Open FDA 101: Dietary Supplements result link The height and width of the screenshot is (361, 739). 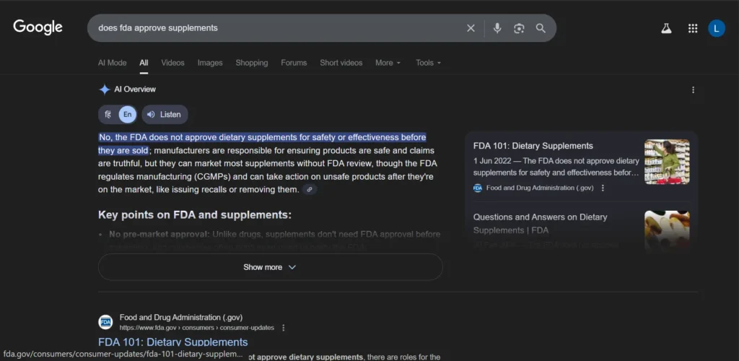click(x=172, y=342)
